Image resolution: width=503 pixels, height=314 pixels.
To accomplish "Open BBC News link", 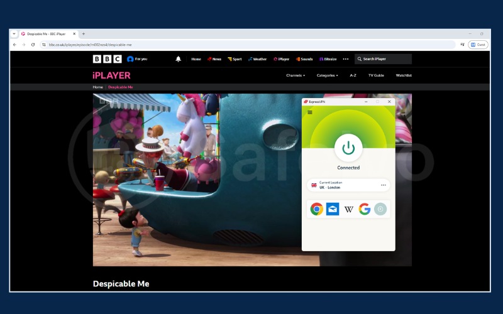I will (214, 59).
